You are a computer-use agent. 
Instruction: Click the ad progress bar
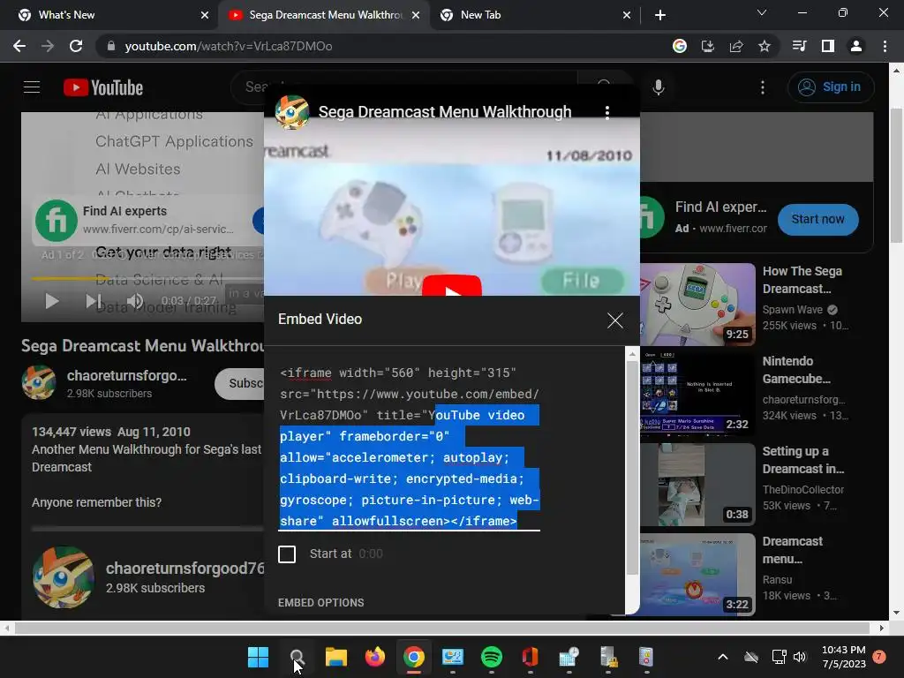147,278
